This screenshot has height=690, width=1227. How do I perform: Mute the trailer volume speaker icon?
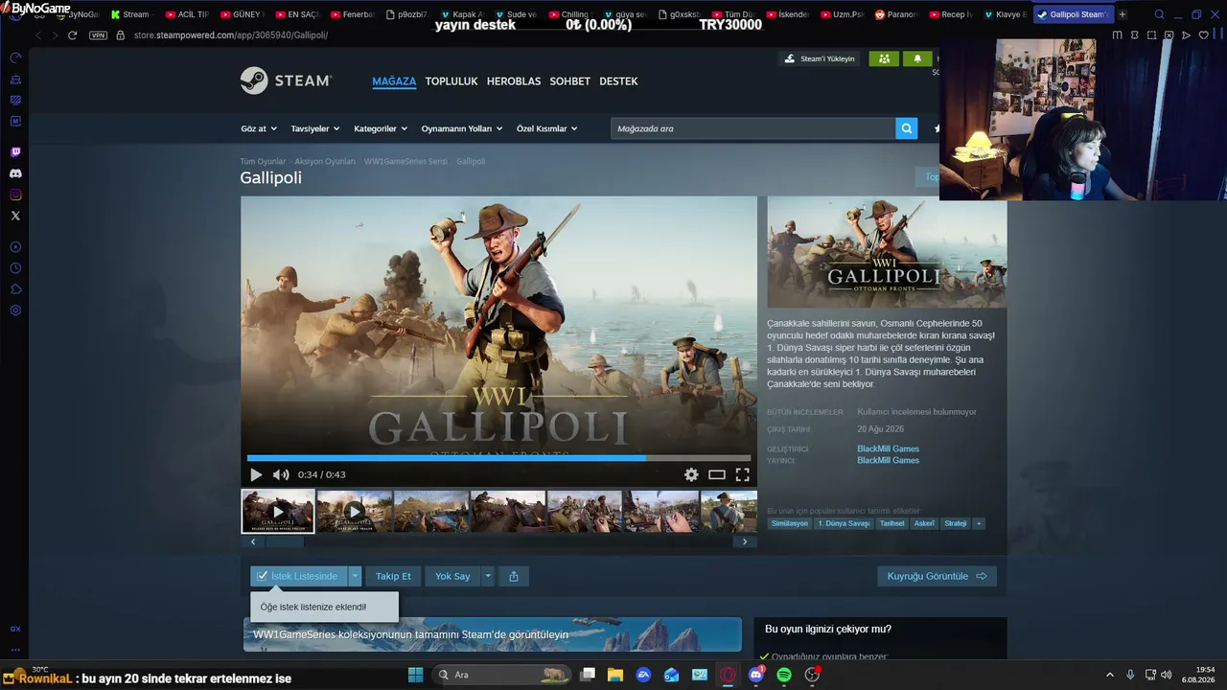281,474
